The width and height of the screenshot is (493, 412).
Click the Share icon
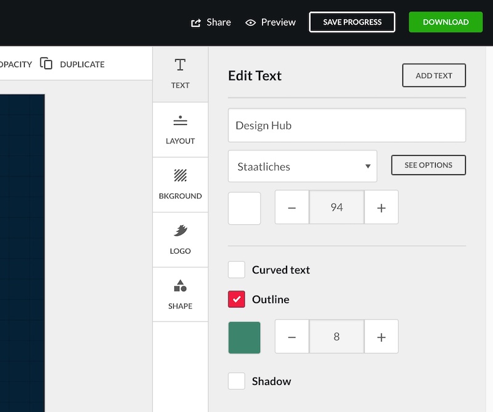click(x=197, y=23)
